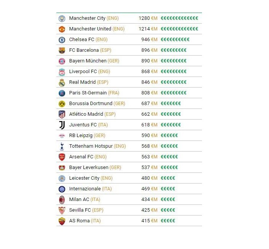269x249 pixels.
Task: Select the Chelsea FC badge icon
Action: (62, 40)
